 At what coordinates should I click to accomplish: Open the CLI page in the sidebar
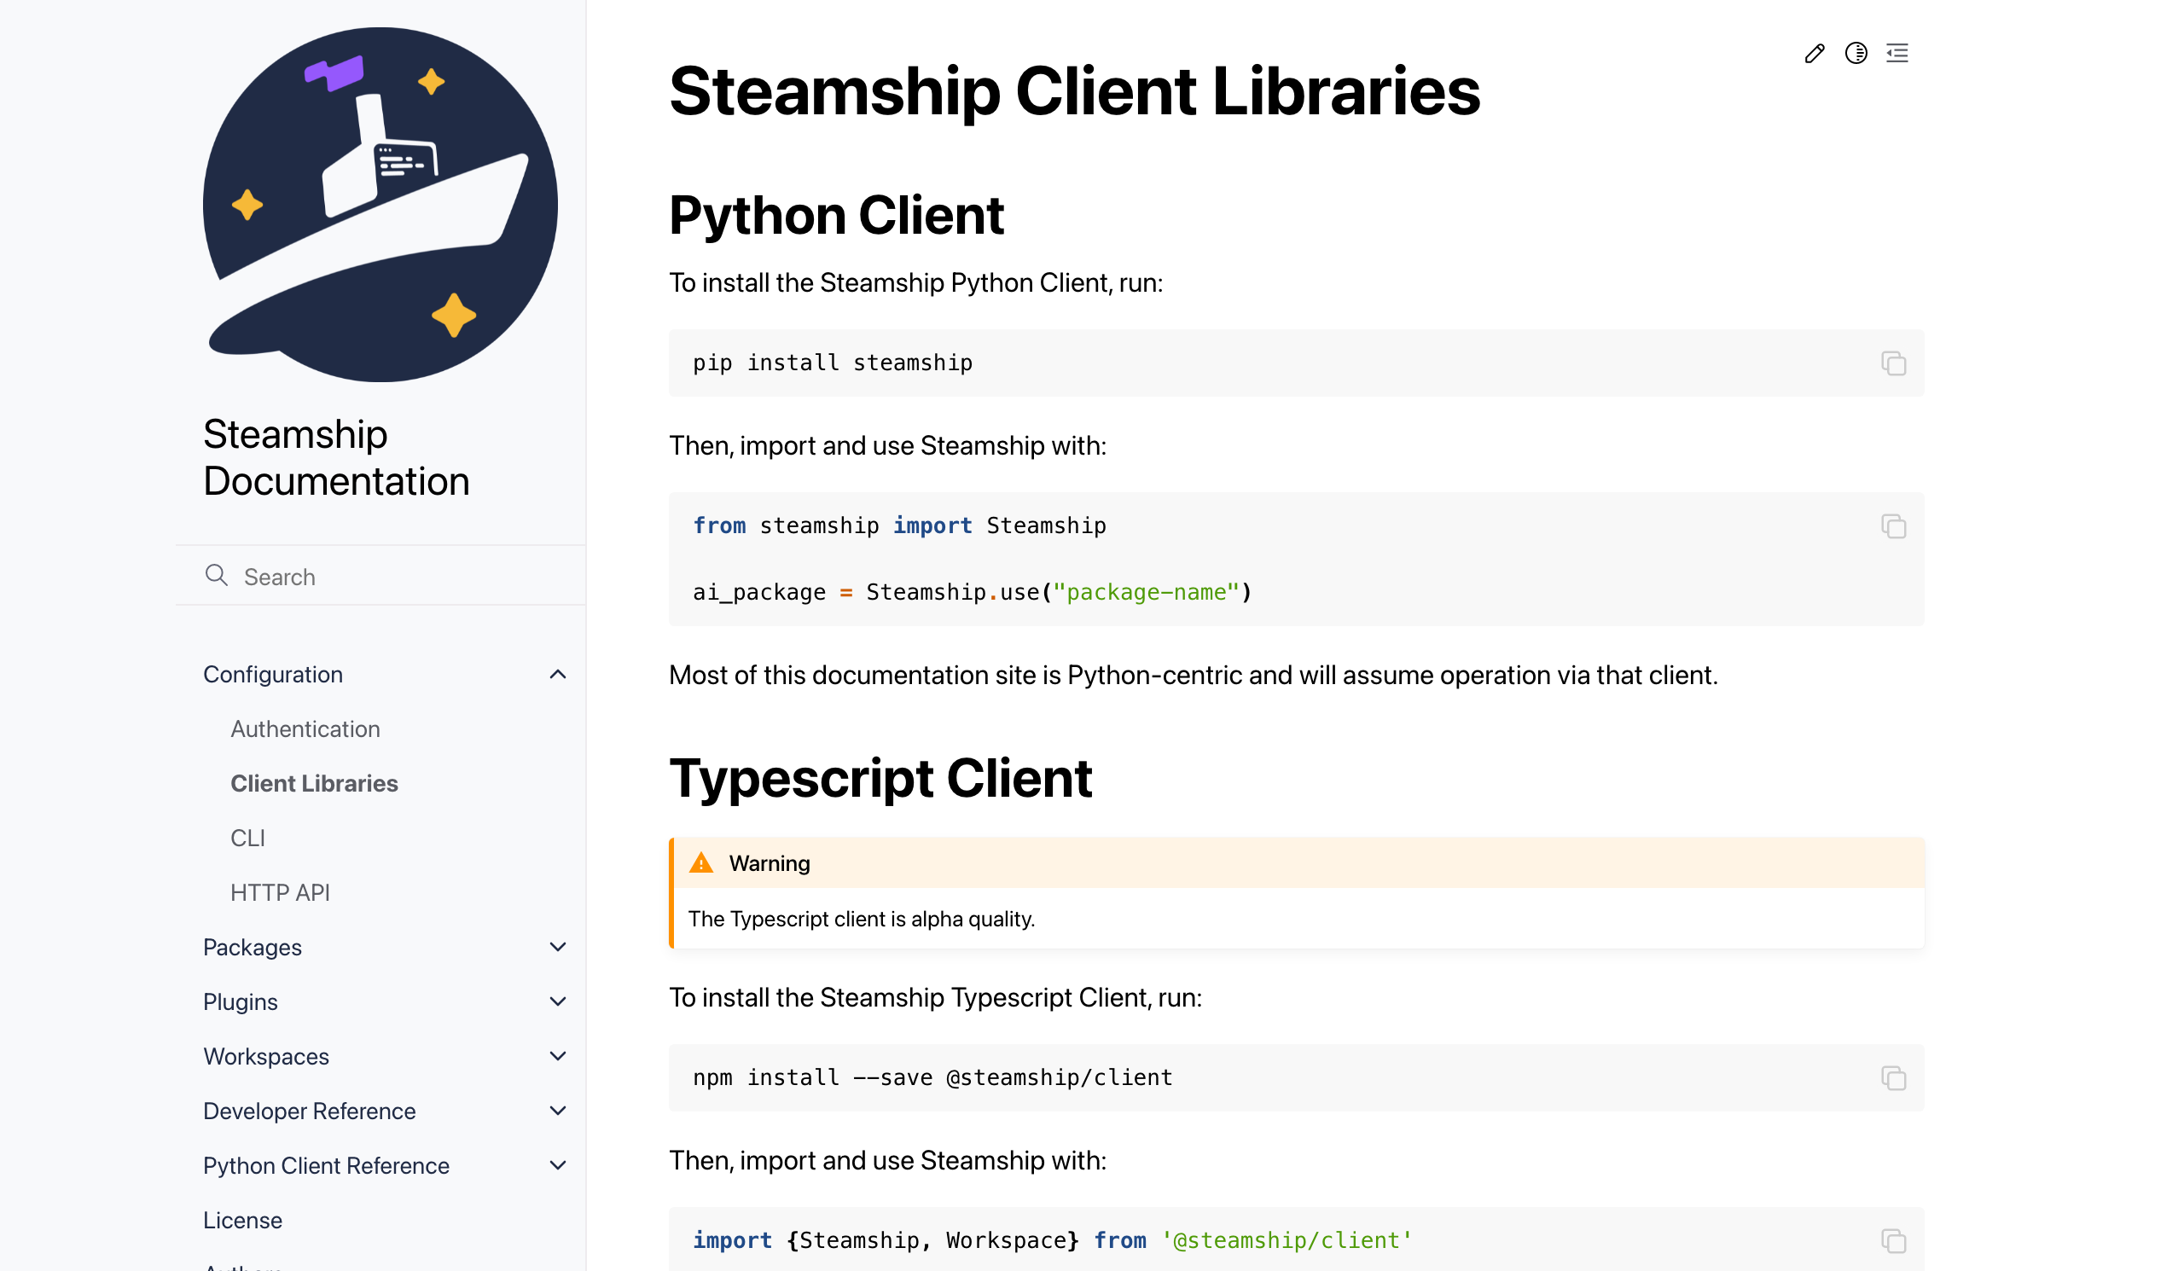248,838
